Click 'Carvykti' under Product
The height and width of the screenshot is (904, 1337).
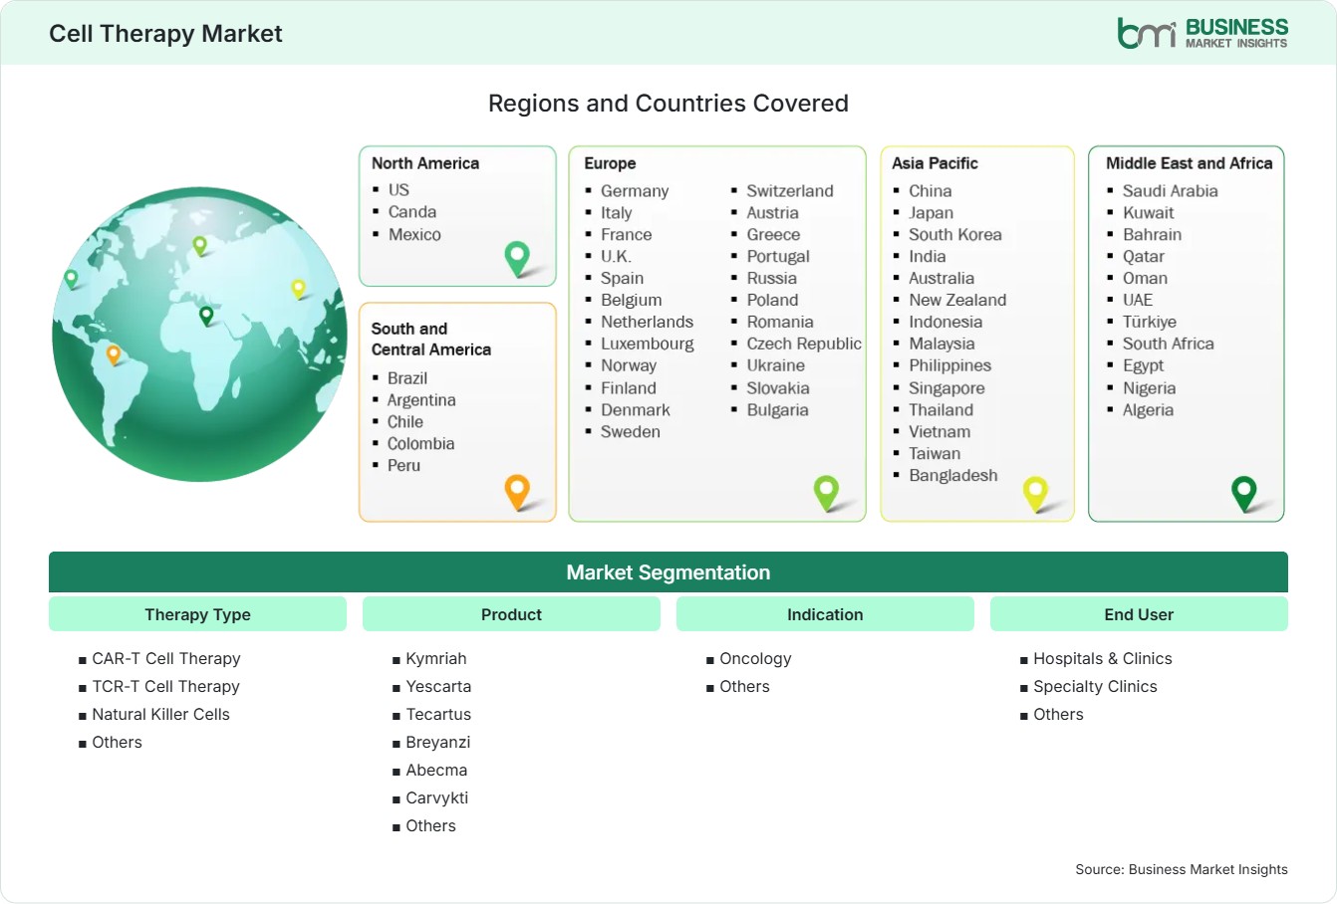click(437, 798)
